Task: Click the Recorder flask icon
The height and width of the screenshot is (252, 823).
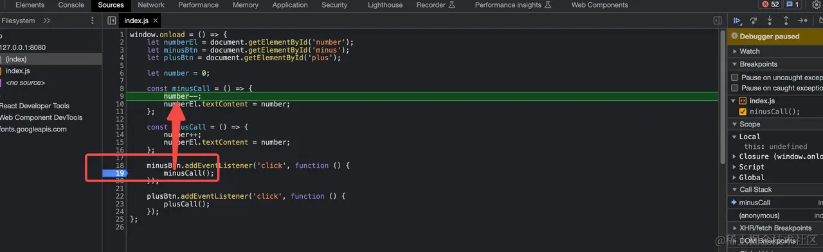Action: [451, 5]
